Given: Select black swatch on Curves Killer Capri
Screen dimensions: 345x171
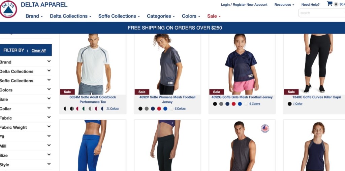Looking at the screenshot, I should 289,104.
